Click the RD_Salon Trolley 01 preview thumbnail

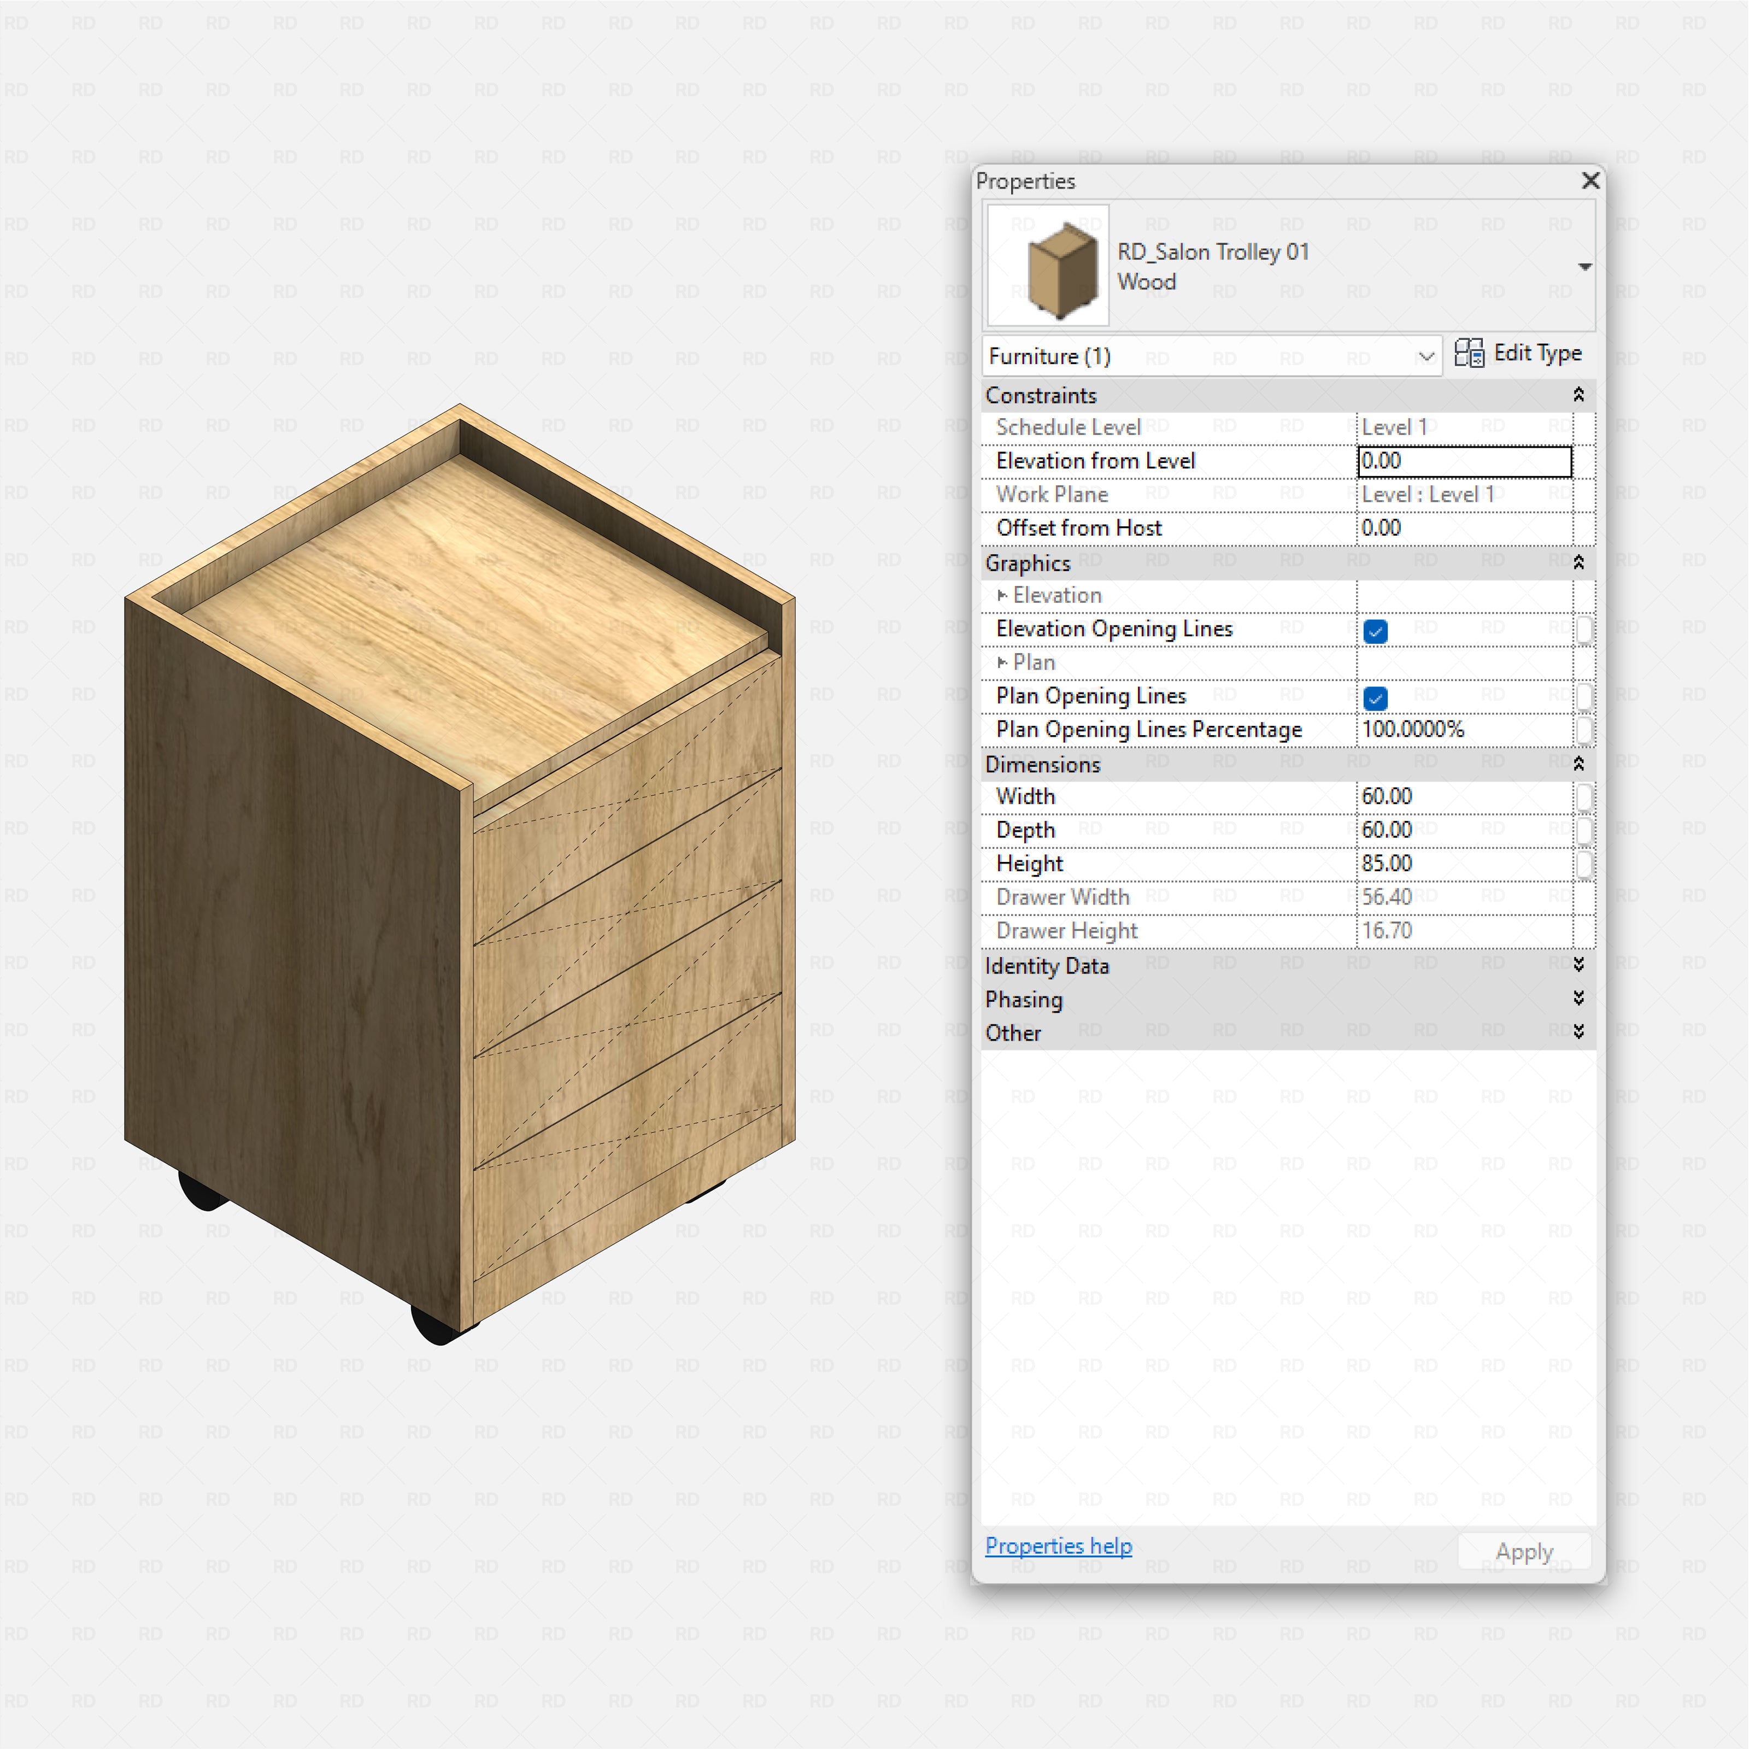[1047, 265]
